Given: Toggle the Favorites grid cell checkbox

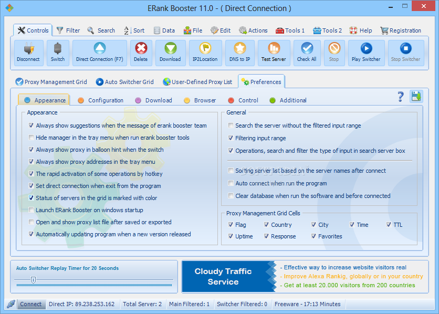Looking at the screenshot, I should [313, 236].
